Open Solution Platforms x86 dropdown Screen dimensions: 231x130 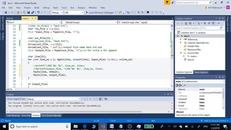(74, 13)
